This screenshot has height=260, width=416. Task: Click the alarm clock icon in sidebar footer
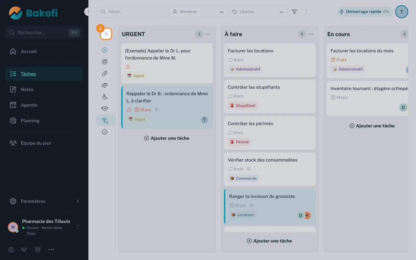coord(38,250)
